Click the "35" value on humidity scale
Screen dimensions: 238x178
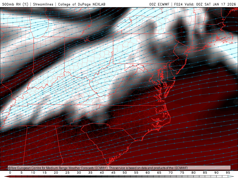click(x=90, y=173)
